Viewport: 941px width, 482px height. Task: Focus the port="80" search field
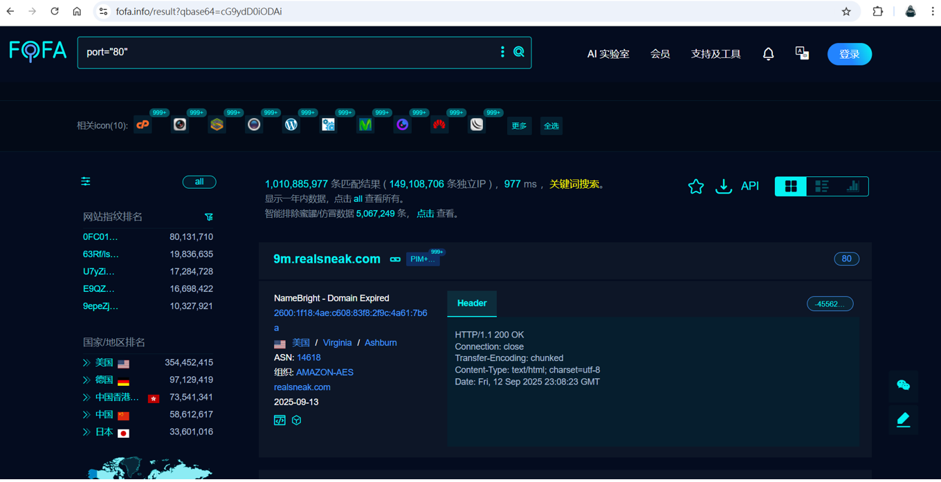coord(287,53)
